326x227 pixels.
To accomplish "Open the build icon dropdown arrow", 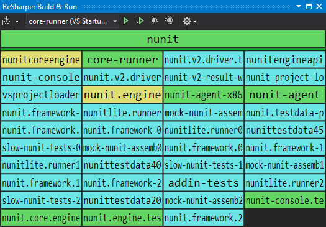I will 17,21.
